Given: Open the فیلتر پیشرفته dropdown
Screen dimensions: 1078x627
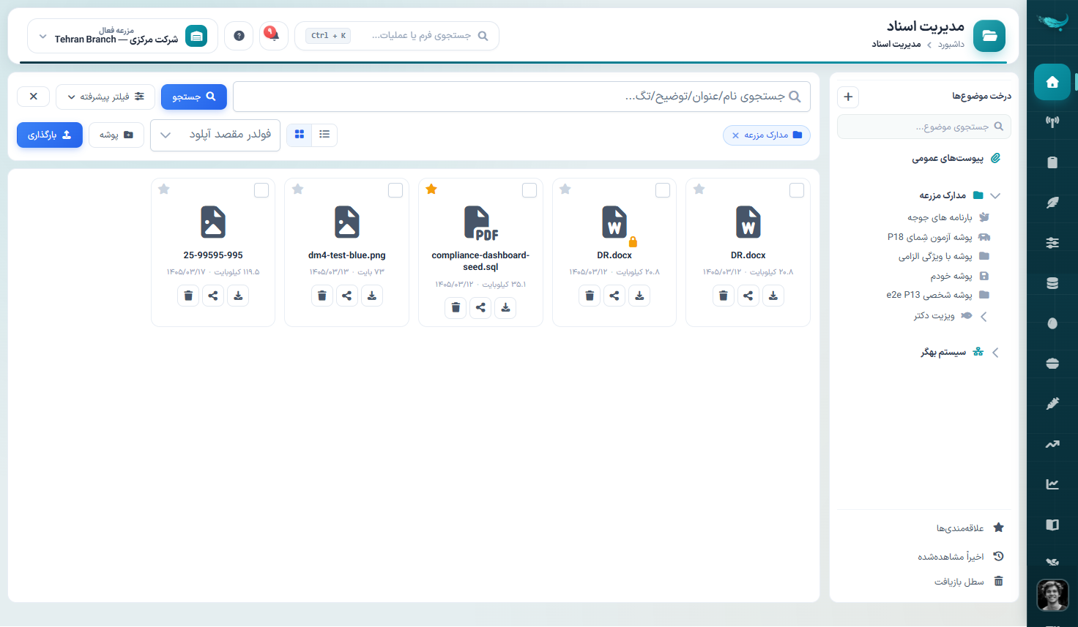Looking at the screenshot, I should click(105, 97).
